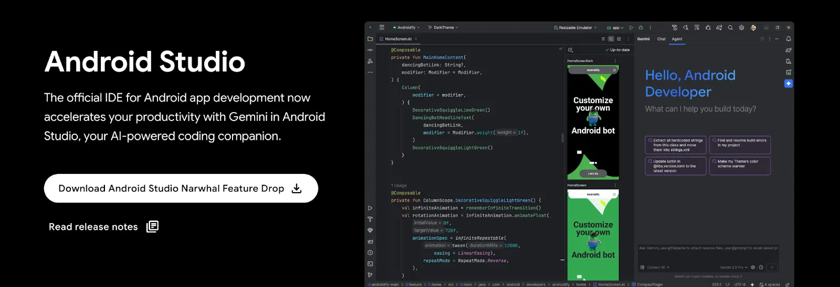The image size is (840, 287).
Task: Open the DarkTheme branch dropdown
Action: point(444,27)
